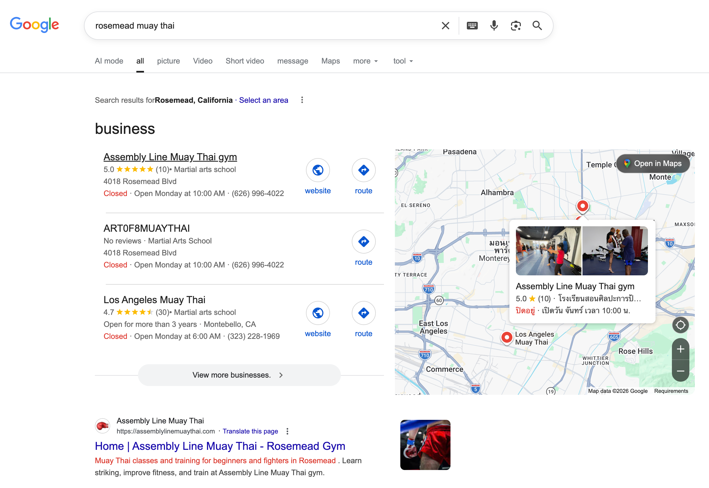The image size is (709, 488).
Task: Select the red map pin near Temple City
Action: click(582, 206)
